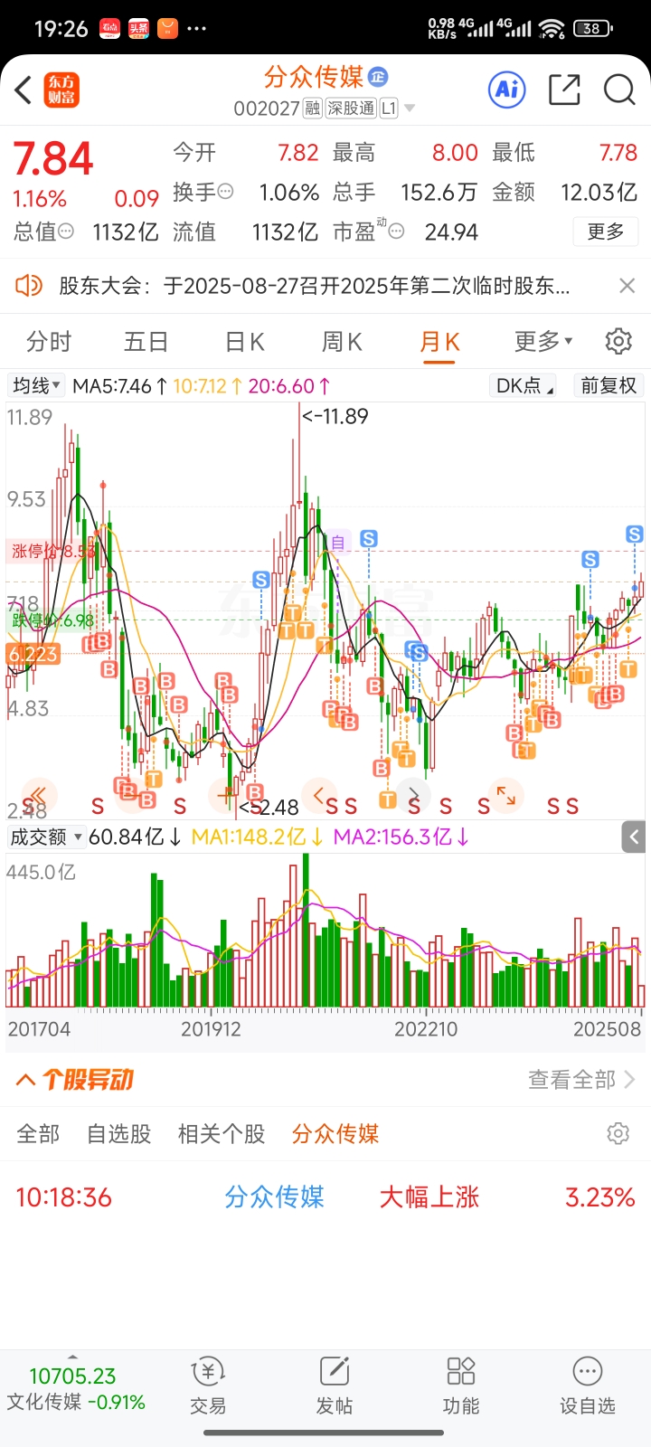Image resolution: width=651 pixels, height=1447 pixels.
Task: Tap the MA5:7.46 moving average label
Action: (119, 386)
